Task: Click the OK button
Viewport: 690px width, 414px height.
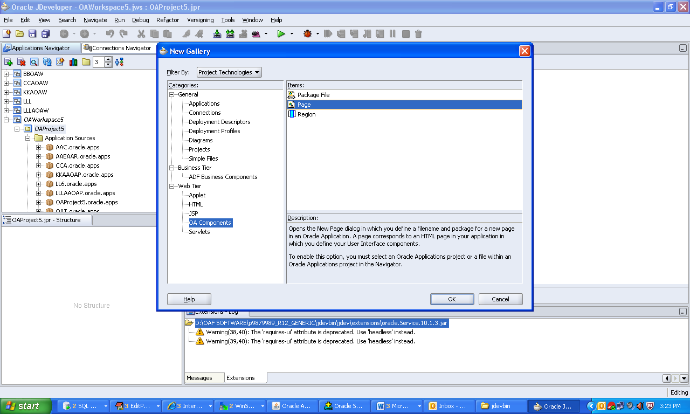Action: coord(452,299)
